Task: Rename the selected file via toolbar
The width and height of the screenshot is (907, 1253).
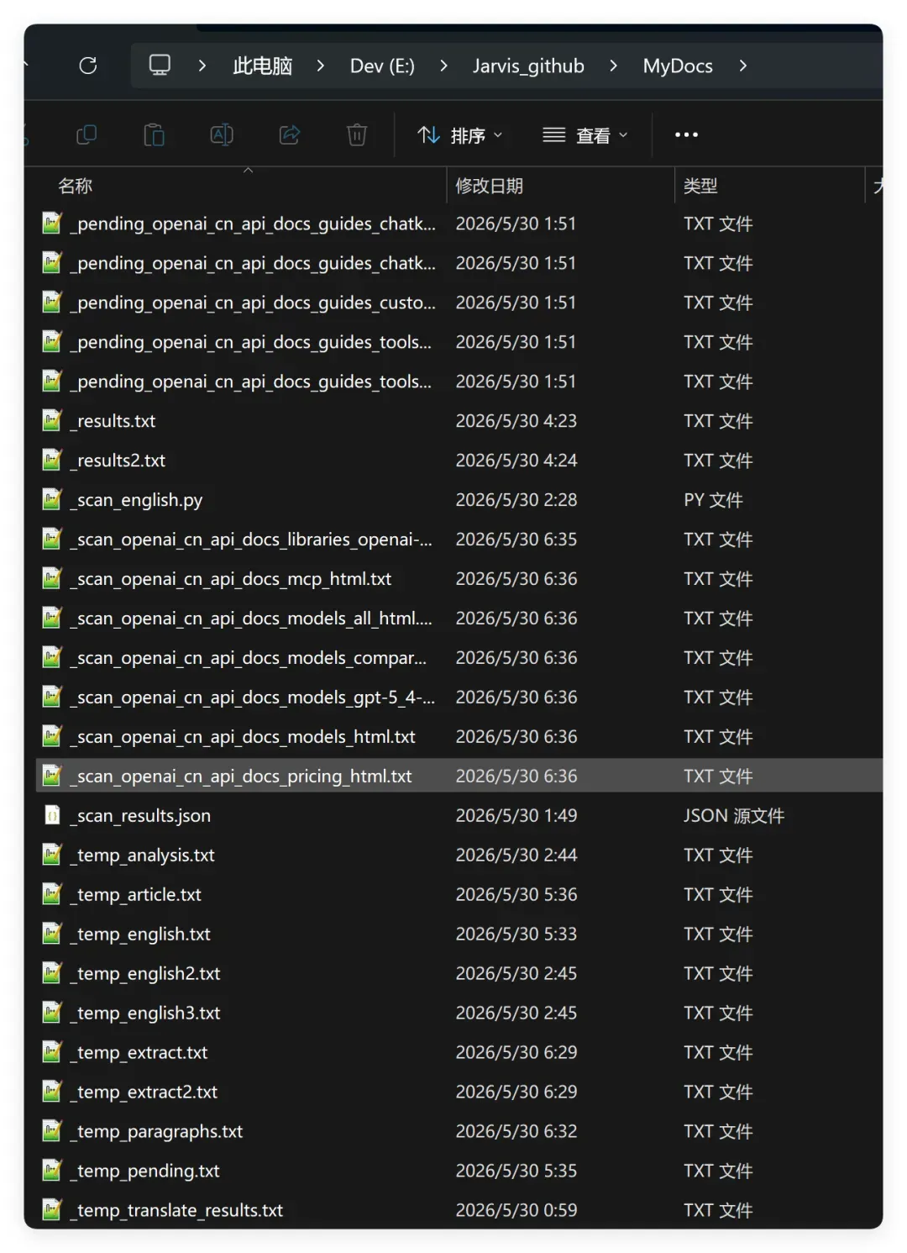Action: [x=222, y=134]
